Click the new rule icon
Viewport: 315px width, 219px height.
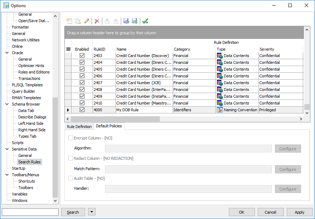pos(69,21)
